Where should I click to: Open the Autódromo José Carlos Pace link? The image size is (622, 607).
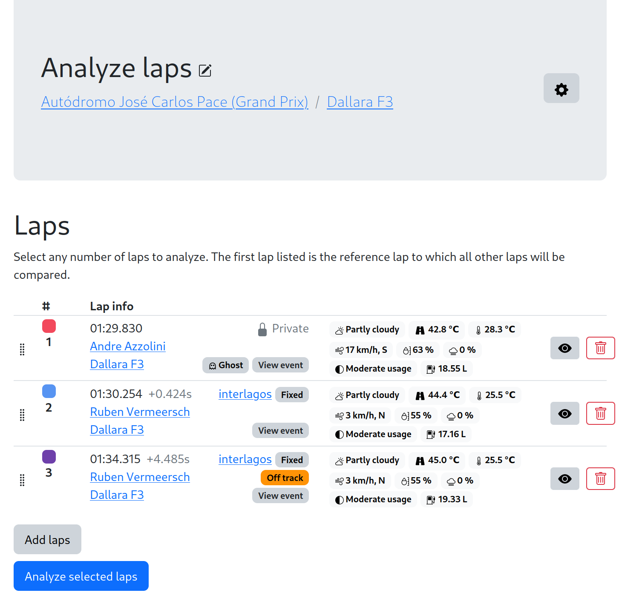pyautogui.click(x=175, y=102)
